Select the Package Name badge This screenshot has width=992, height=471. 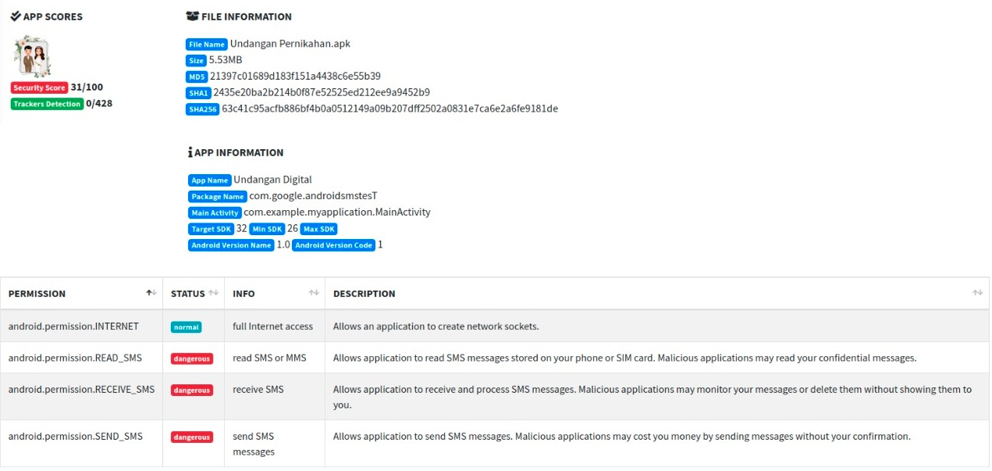pyautogui.click(x=217, y=197)
